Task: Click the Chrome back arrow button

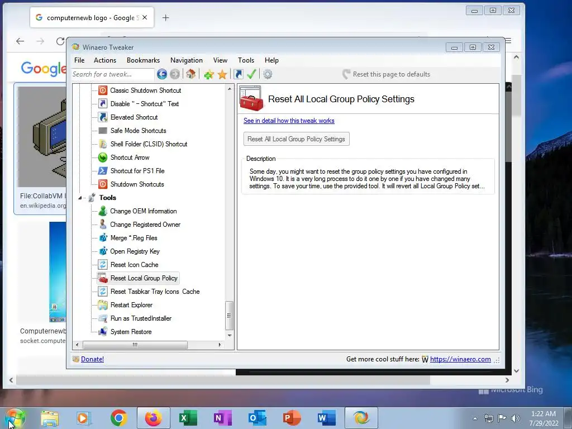Action: (x=20, y=41)
